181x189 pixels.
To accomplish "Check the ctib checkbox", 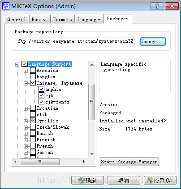I will pyautogui.click(x=33, y=114).
